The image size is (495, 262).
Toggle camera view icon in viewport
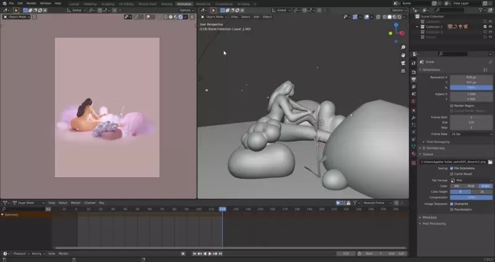click(403, 64)
